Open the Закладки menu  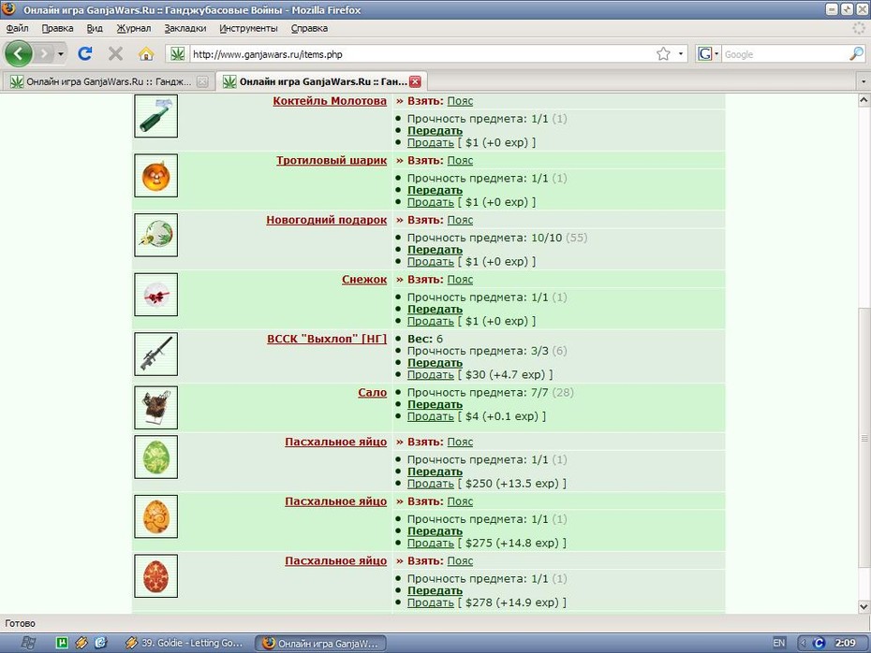pos(185,28)
